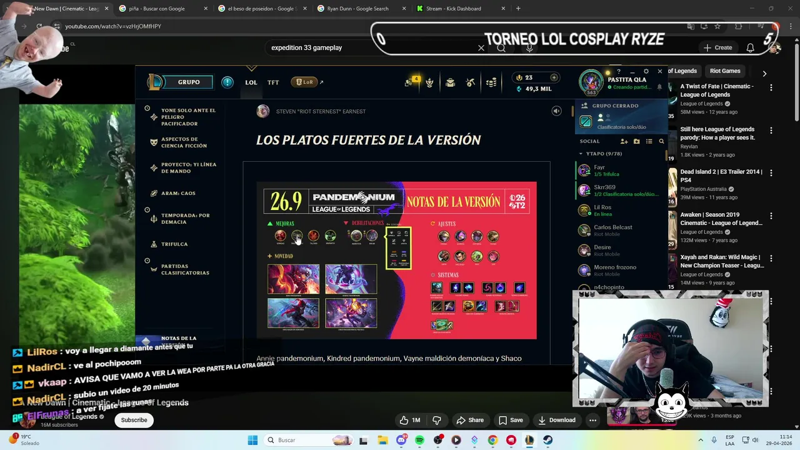Click the YouTube Create button
The width and height of the screenshot is (800, 450).
click(x=717, y=47)
